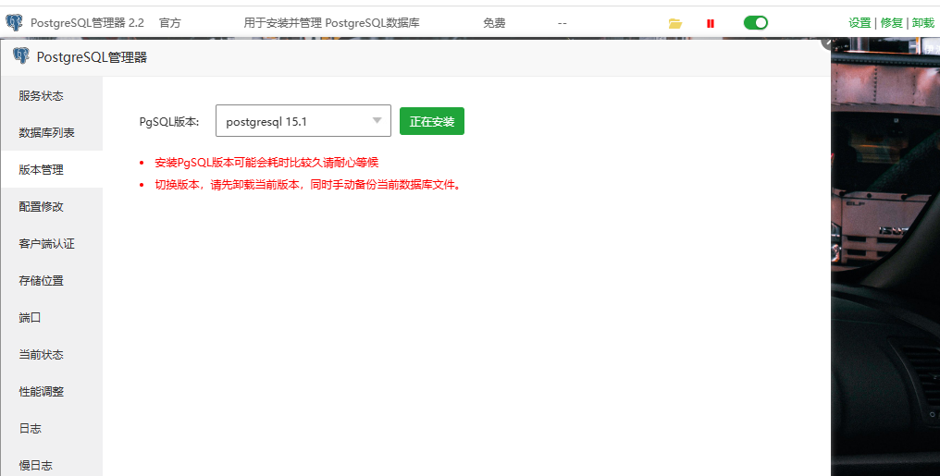Open the yellow folder icon in the plugin row
The height and width of the screenshot is (476, 940).
tap(675, 23)
